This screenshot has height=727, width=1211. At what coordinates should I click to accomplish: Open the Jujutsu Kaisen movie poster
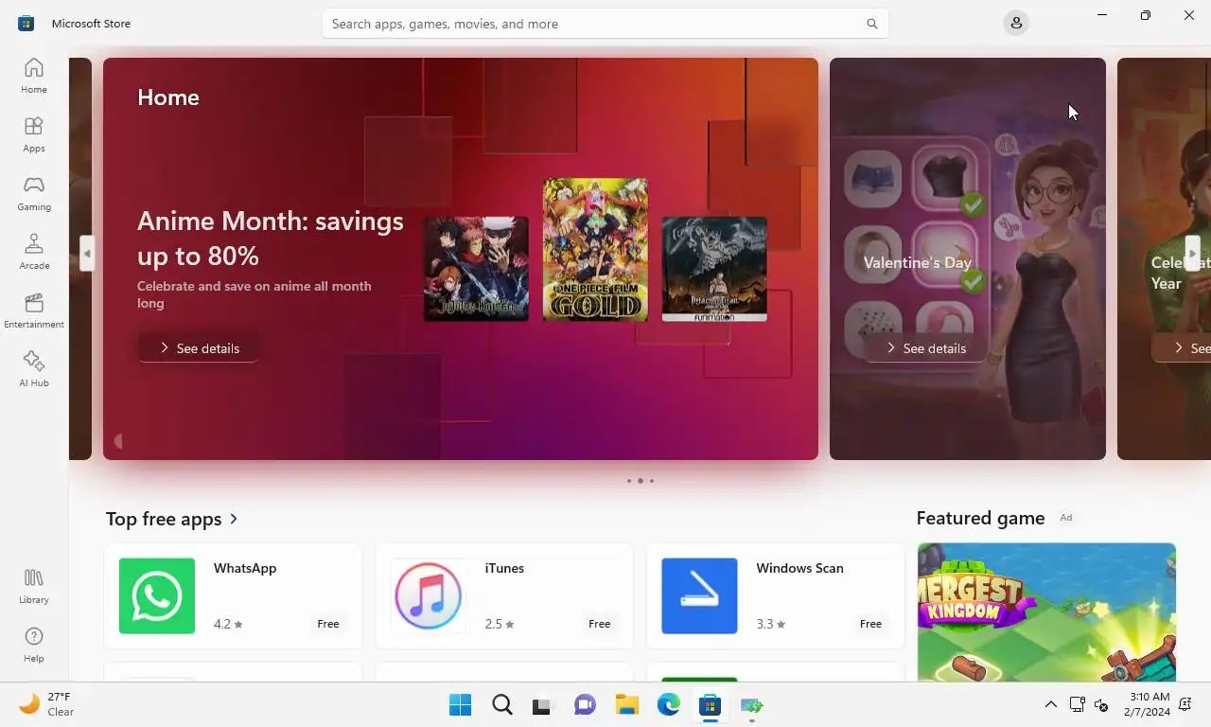click(476, 268)
